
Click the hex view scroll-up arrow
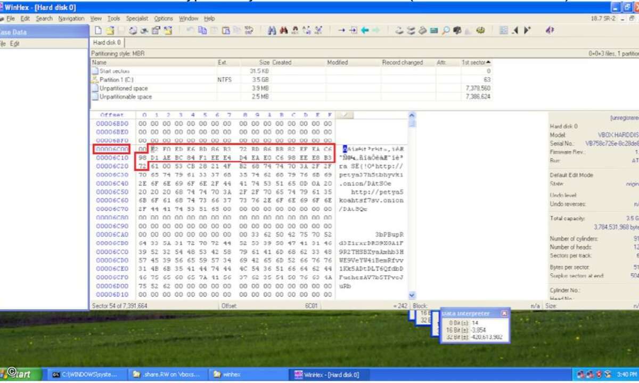412,115
